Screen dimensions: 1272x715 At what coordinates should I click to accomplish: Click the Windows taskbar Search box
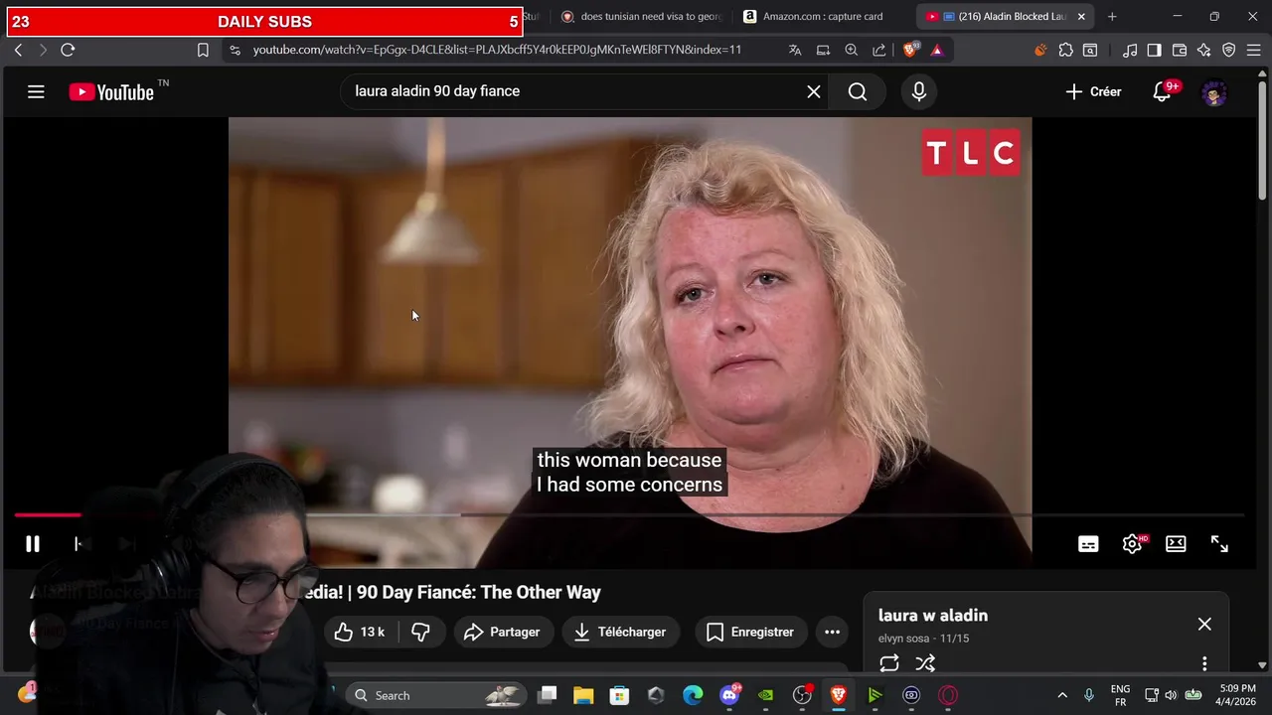point(437,695)
